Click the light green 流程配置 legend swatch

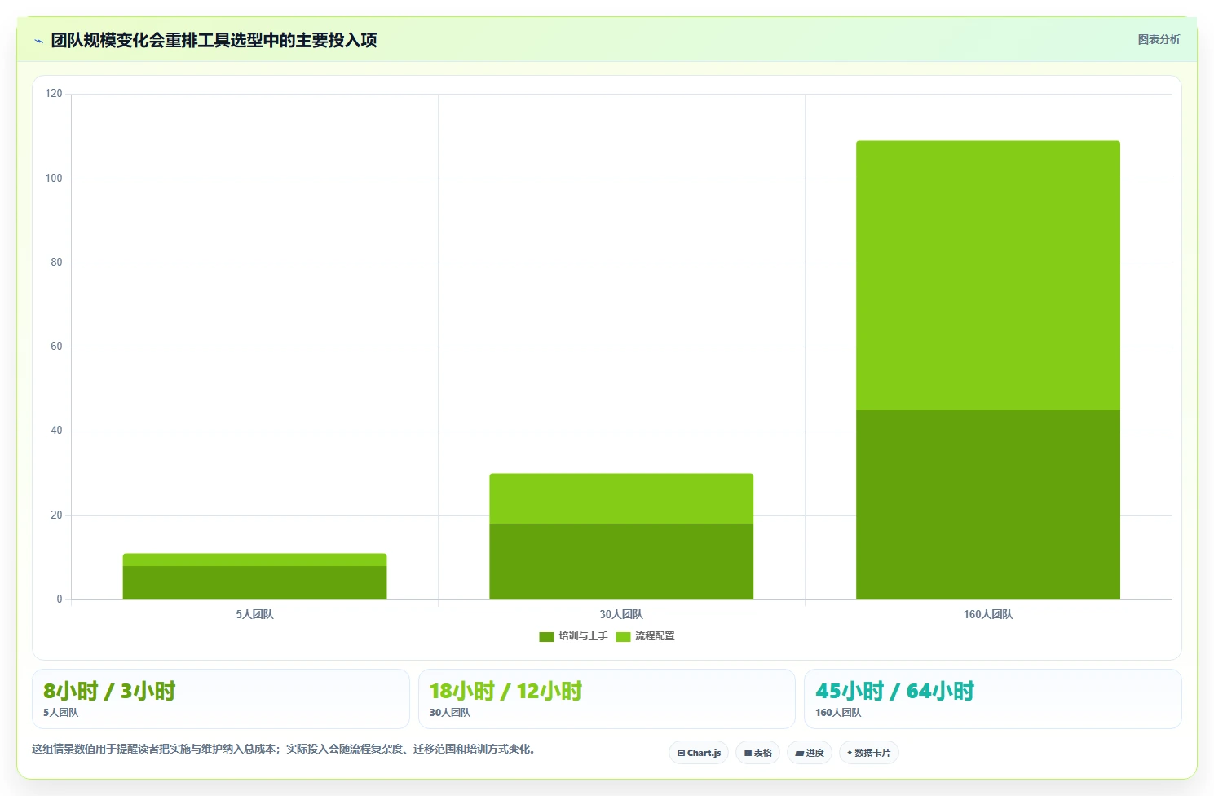click(x=623, y=636)
